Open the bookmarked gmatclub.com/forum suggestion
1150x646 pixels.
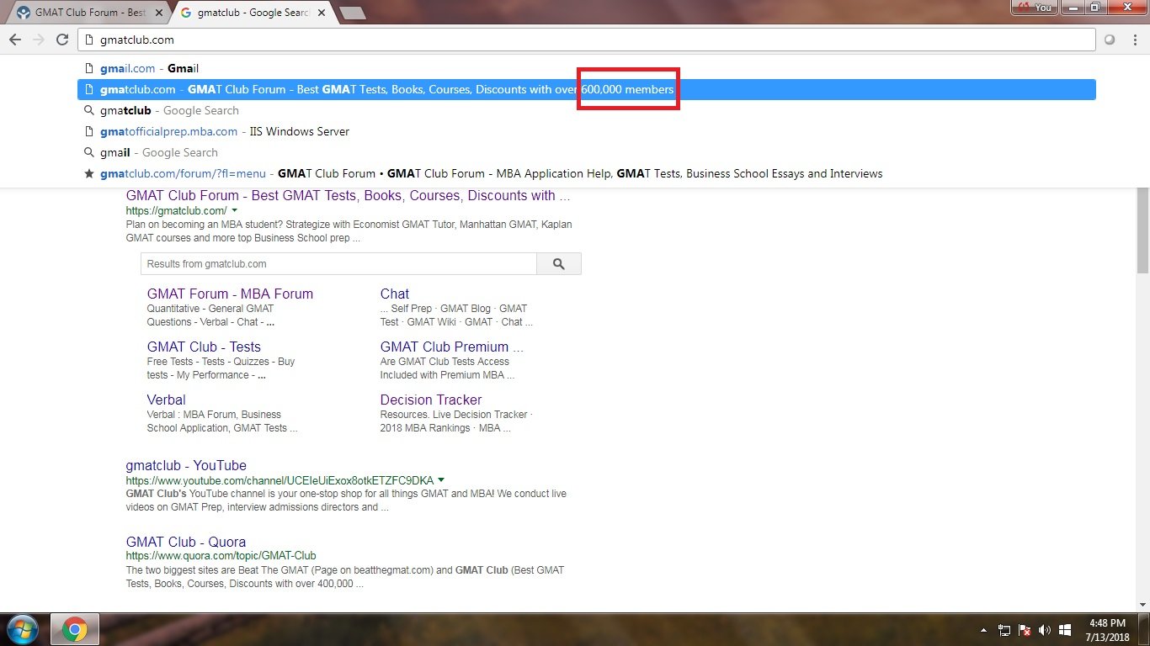587,173
